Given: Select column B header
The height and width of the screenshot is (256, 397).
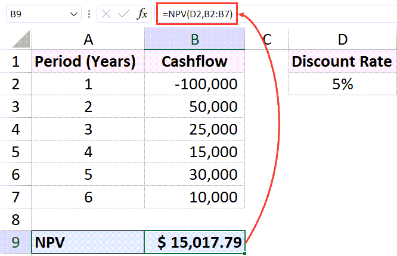Looking at the screenshot, I should pos(194,40).
